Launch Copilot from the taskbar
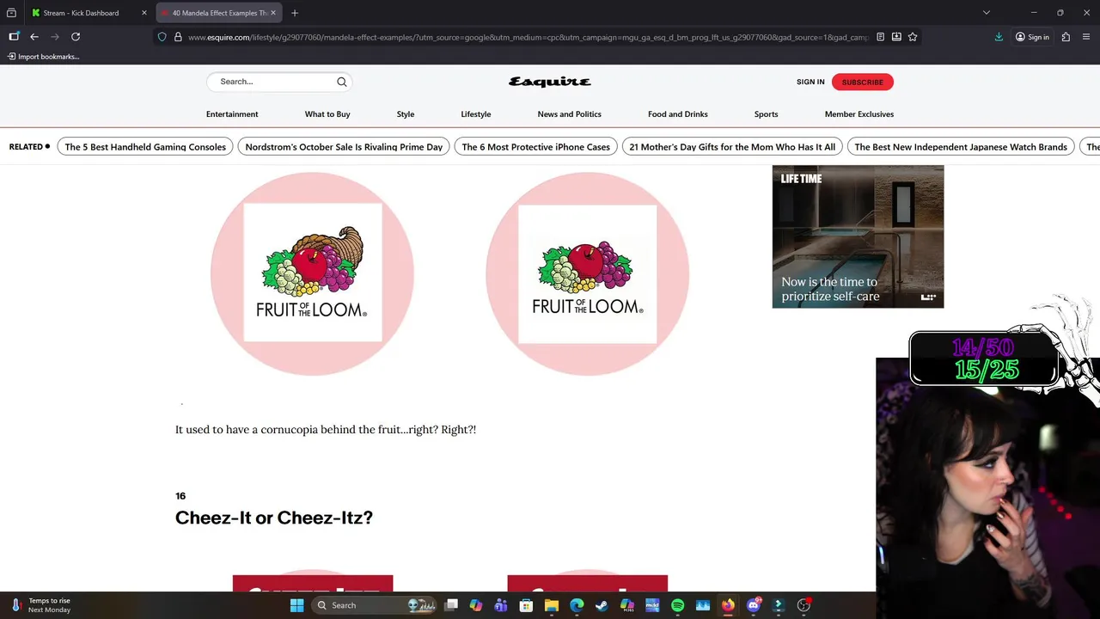The height and width of the screenshot is (619, 1100). (x=476, y=605)
